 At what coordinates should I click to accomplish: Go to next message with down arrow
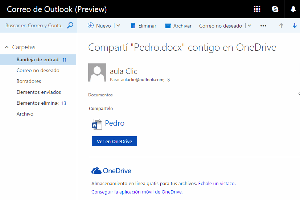click(x=295, y=26)
